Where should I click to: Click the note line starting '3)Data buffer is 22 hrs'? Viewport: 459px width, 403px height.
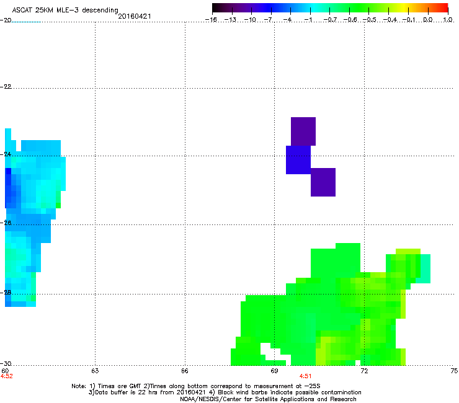(225, 392)
